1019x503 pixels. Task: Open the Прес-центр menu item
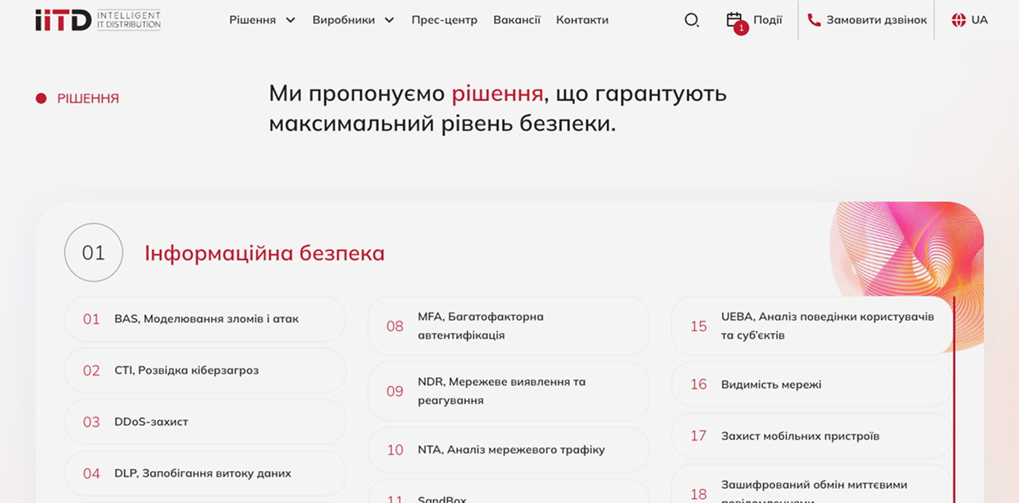pyautogui.click(x=444, y=20)
